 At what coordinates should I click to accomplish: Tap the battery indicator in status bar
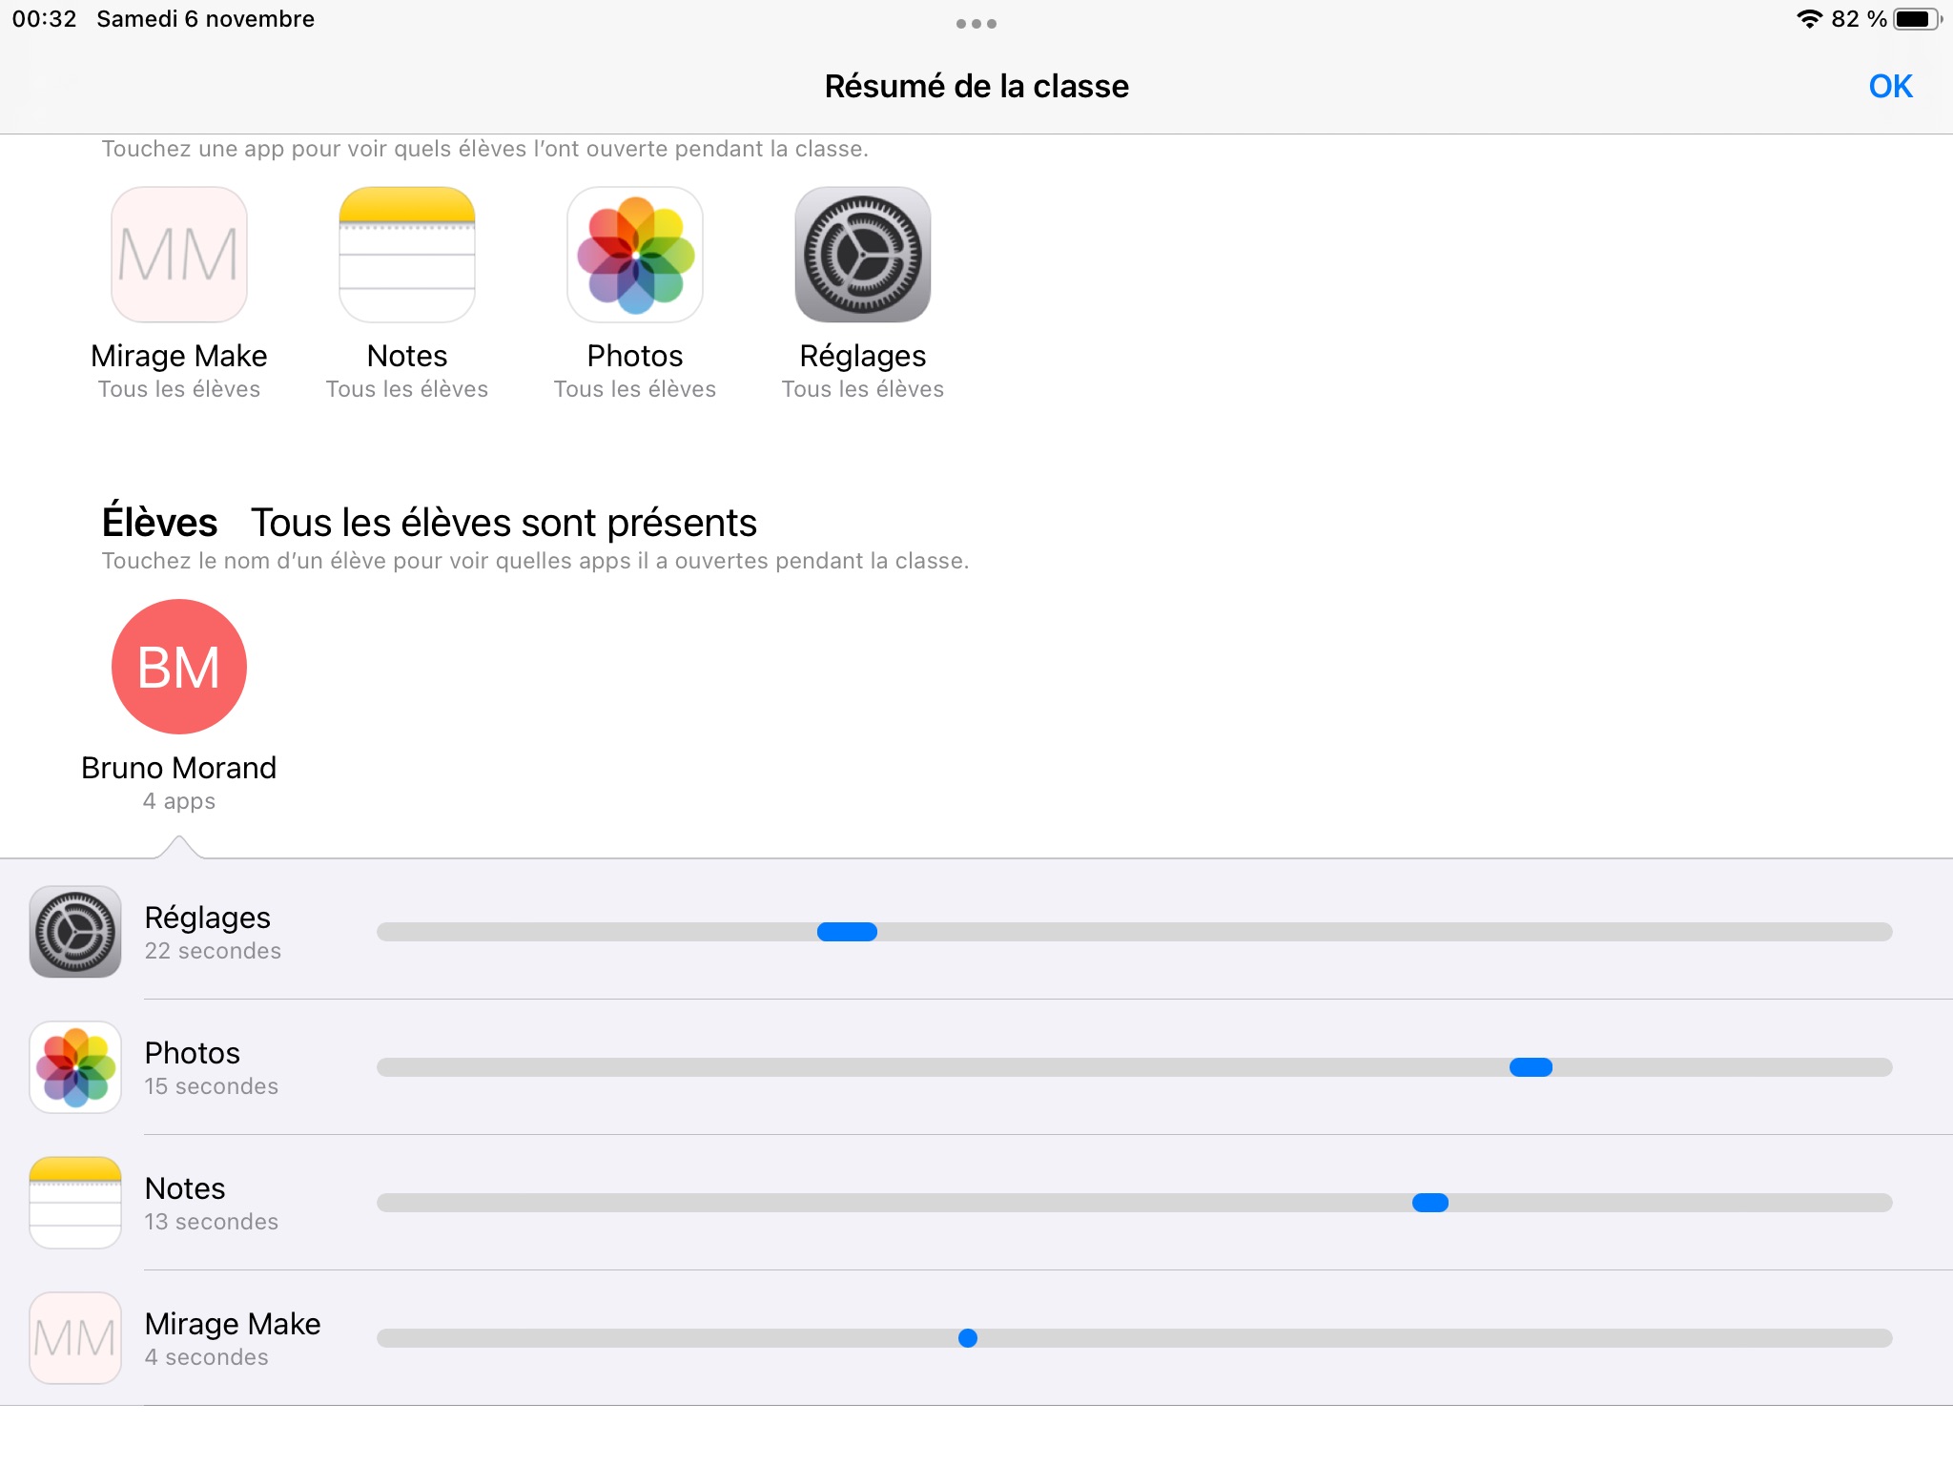coord(1916,19)
